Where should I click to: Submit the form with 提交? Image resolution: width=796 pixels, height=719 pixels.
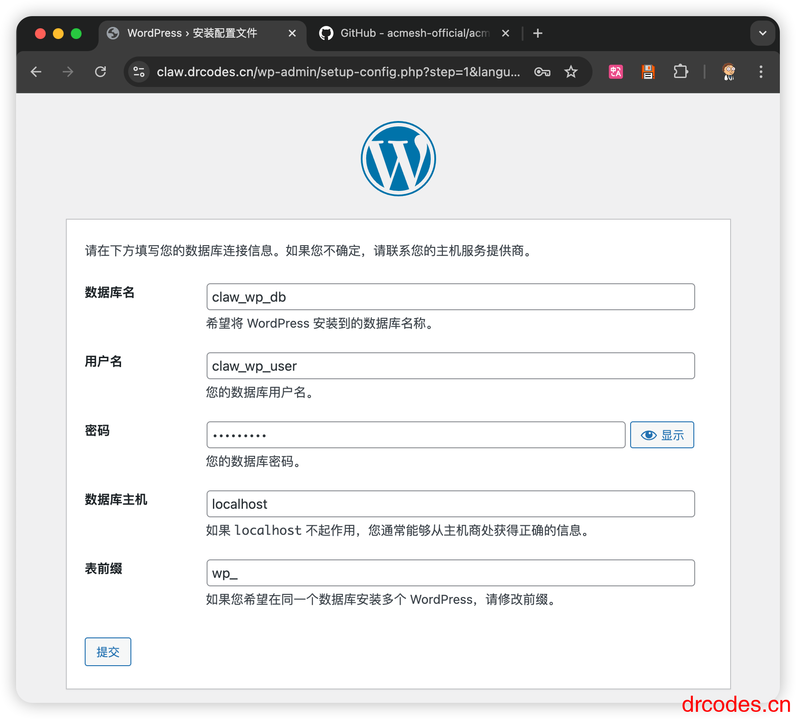(108, 652)
